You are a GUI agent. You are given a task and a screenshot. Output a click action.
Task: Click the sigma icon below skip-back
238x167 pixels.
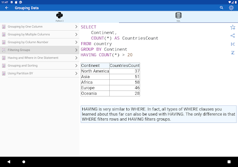pos(233,53)
